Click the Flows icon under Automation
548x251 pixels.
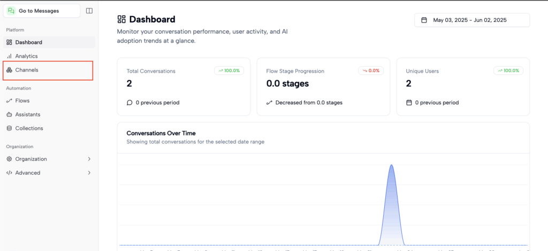click(x=9, y=100)
